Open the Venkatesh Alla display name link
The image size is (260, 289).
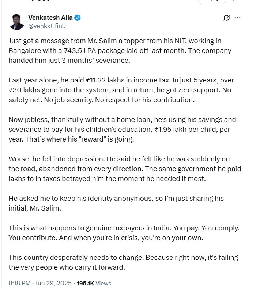(50, 18)
